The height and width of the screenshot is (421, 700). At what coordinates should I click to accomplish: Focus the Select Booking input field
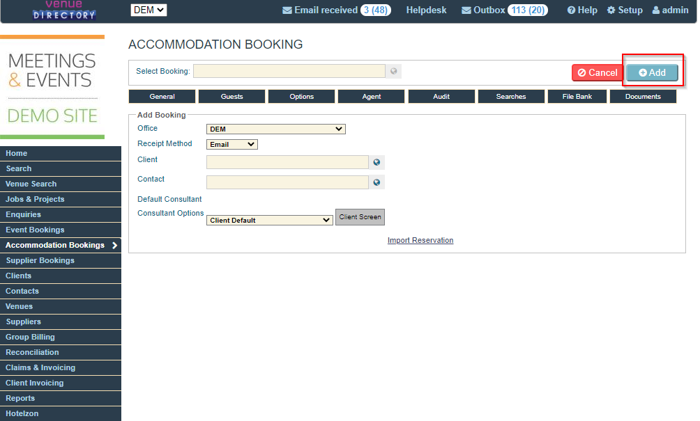[x=289, y=71]
